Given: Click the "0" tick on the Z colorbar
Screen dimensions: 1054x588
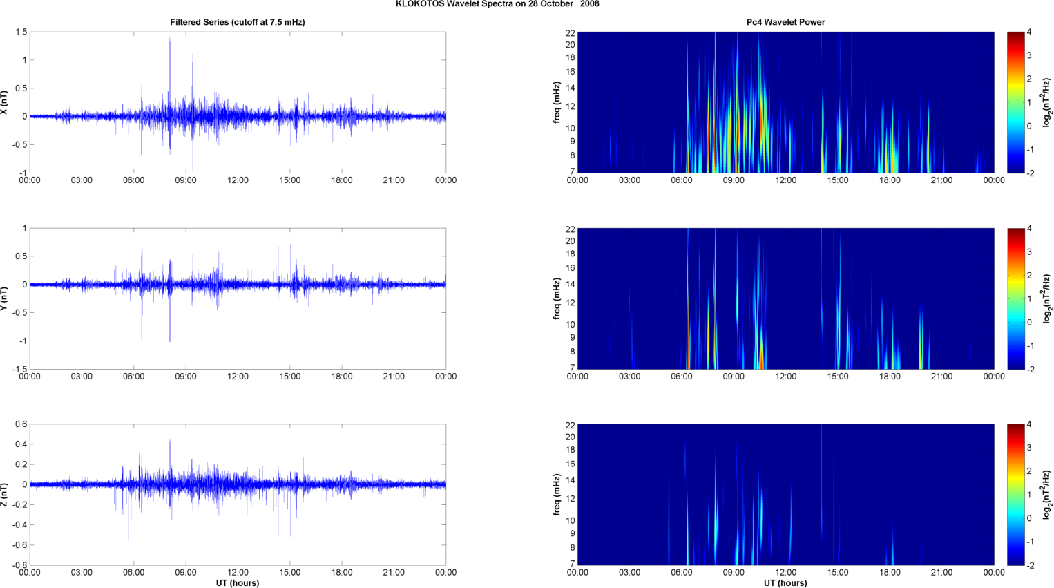Looking at the screenshot, I should tap(1029, 518).
